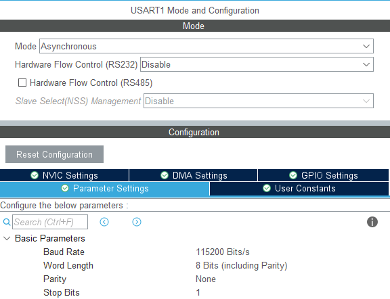Click the search magnifier icon
The image size is (390, 299).
pos(7,222)
